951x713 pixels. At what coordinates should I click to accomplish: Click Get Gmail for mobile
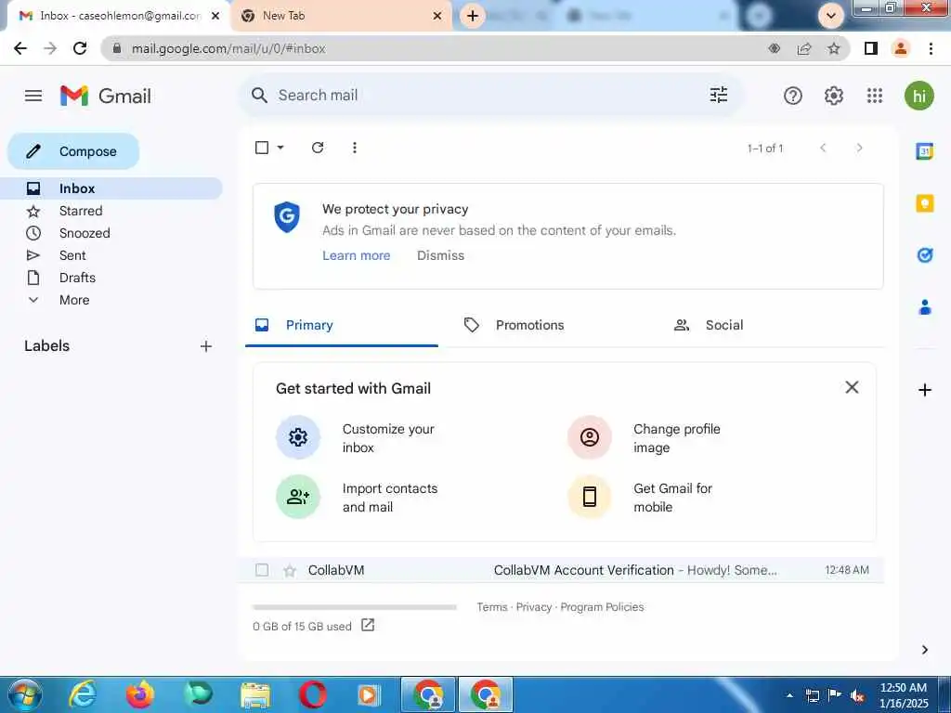[641, 498]
